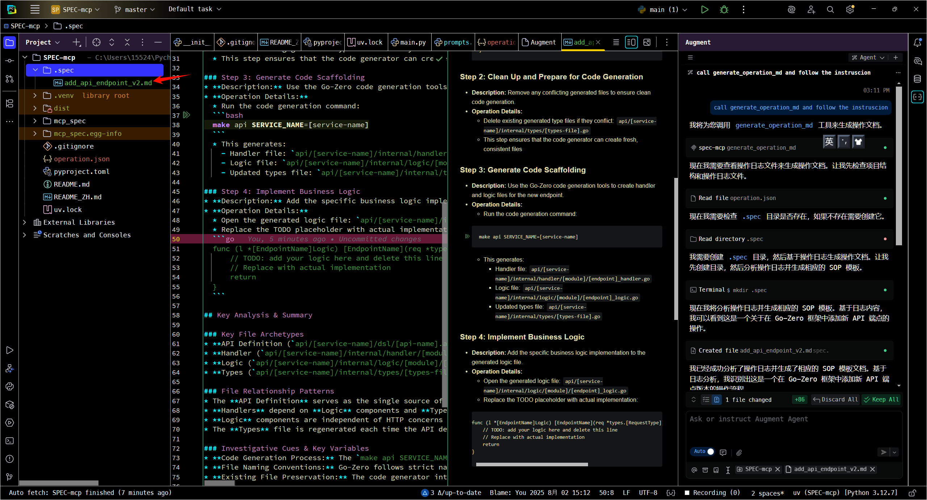Switch to Editor and Preview view
This screenshot has height=500, width=927.
pos(631,42)
